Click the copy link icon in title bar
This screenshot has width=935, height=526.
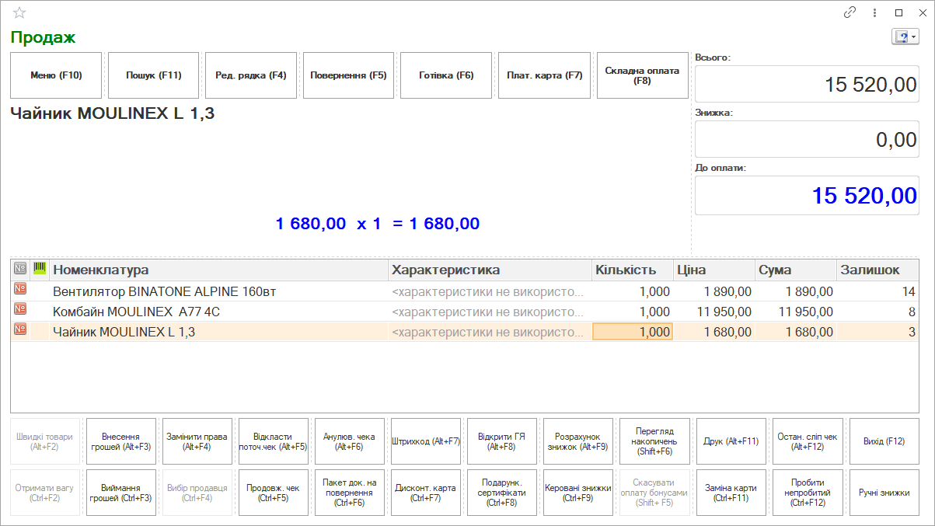click(850, 12)
